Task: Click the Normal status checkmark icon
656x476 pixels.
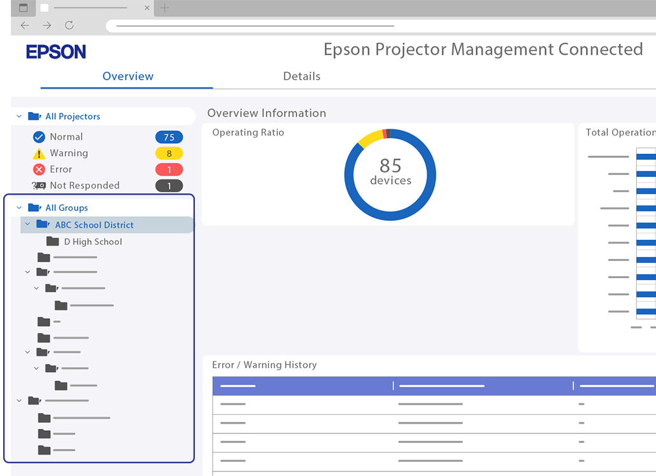Action: point(39,137)
